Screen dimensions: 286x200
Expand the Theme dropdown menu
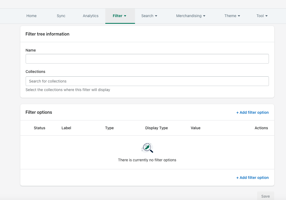(x=232, y=16)
